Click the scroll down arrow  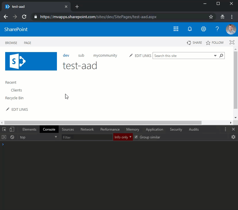pos(235,117)
